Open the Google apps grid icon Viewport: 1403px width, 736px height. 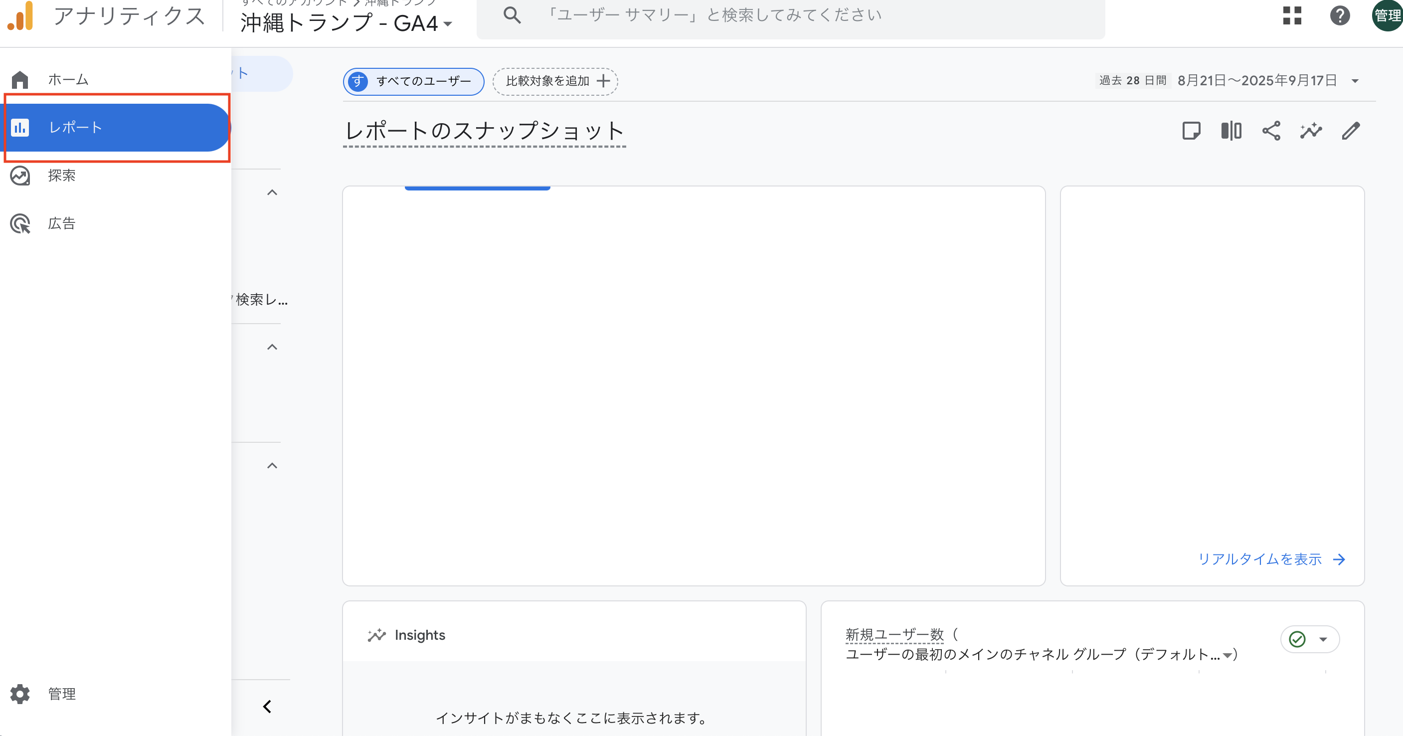pos(1292,15)
